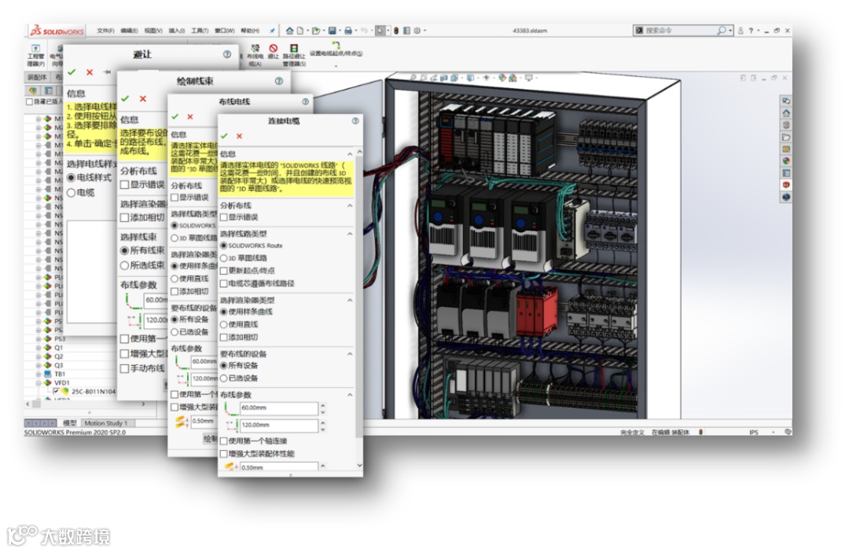
Task: Cancel 连接电缆 with red X
Action: point(239,137)
